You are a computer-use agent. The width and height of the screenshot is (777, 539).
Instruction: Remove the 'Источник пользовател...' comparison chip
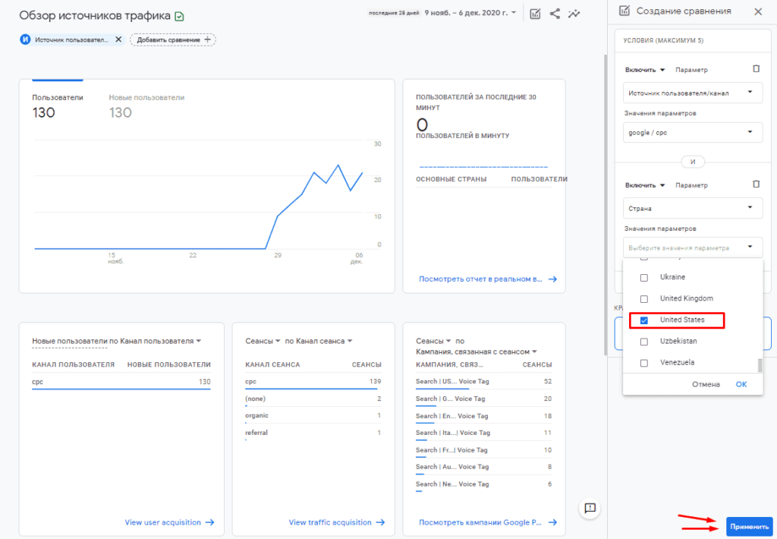coord(118,39)
